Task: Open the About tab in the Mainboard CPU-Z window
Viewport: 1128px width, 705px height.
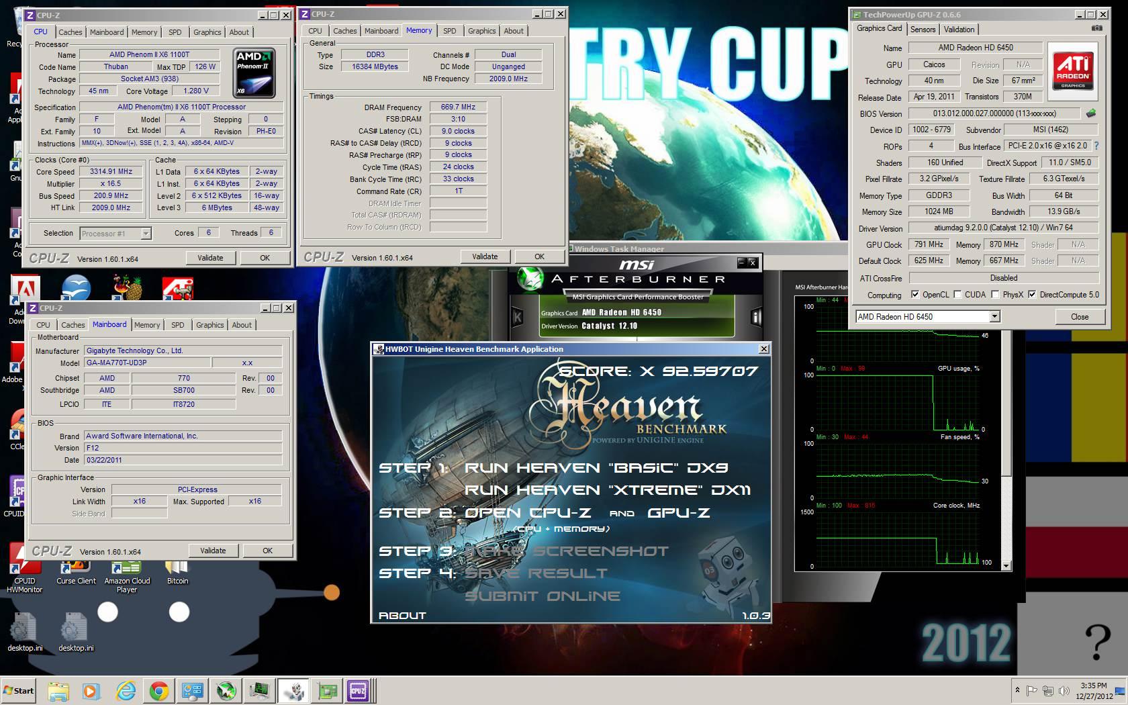Action: (242, 325)
